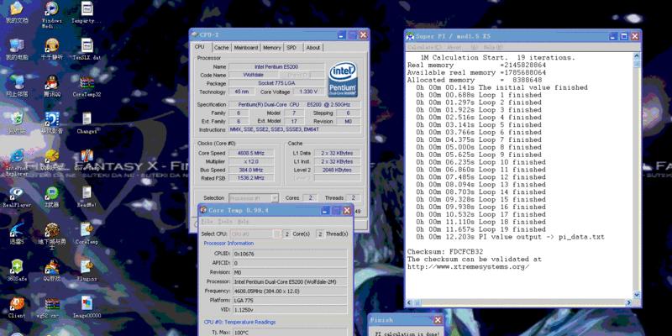This screenshot has width=672, height=336.
Task: Click the Core Voltage value 1.330 V
Action: [x=308, y=92]
